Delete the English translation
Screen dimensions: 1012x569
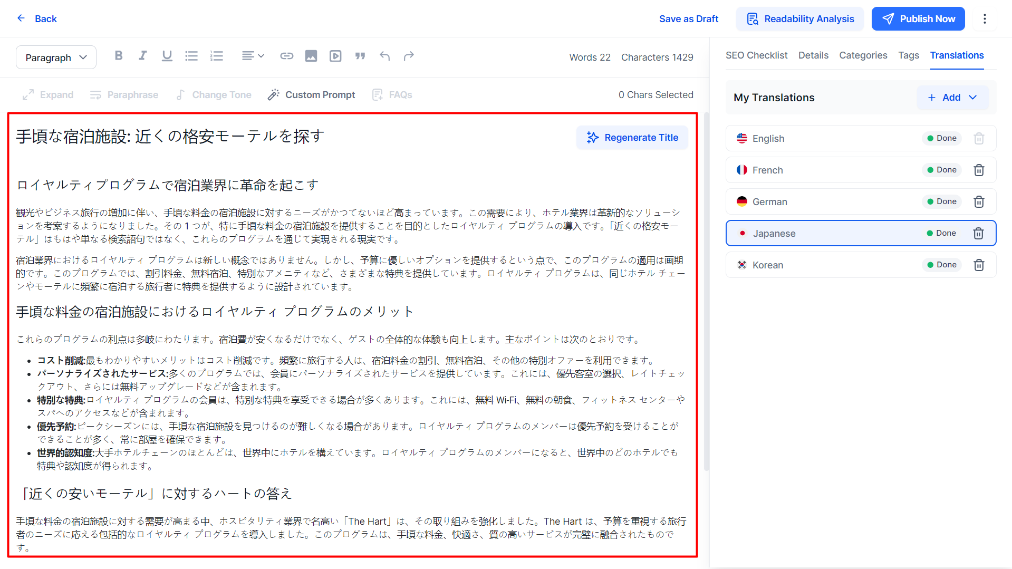[979, 138]
